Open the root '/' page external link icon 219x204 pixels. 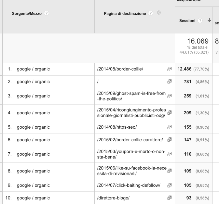[170, 82]
